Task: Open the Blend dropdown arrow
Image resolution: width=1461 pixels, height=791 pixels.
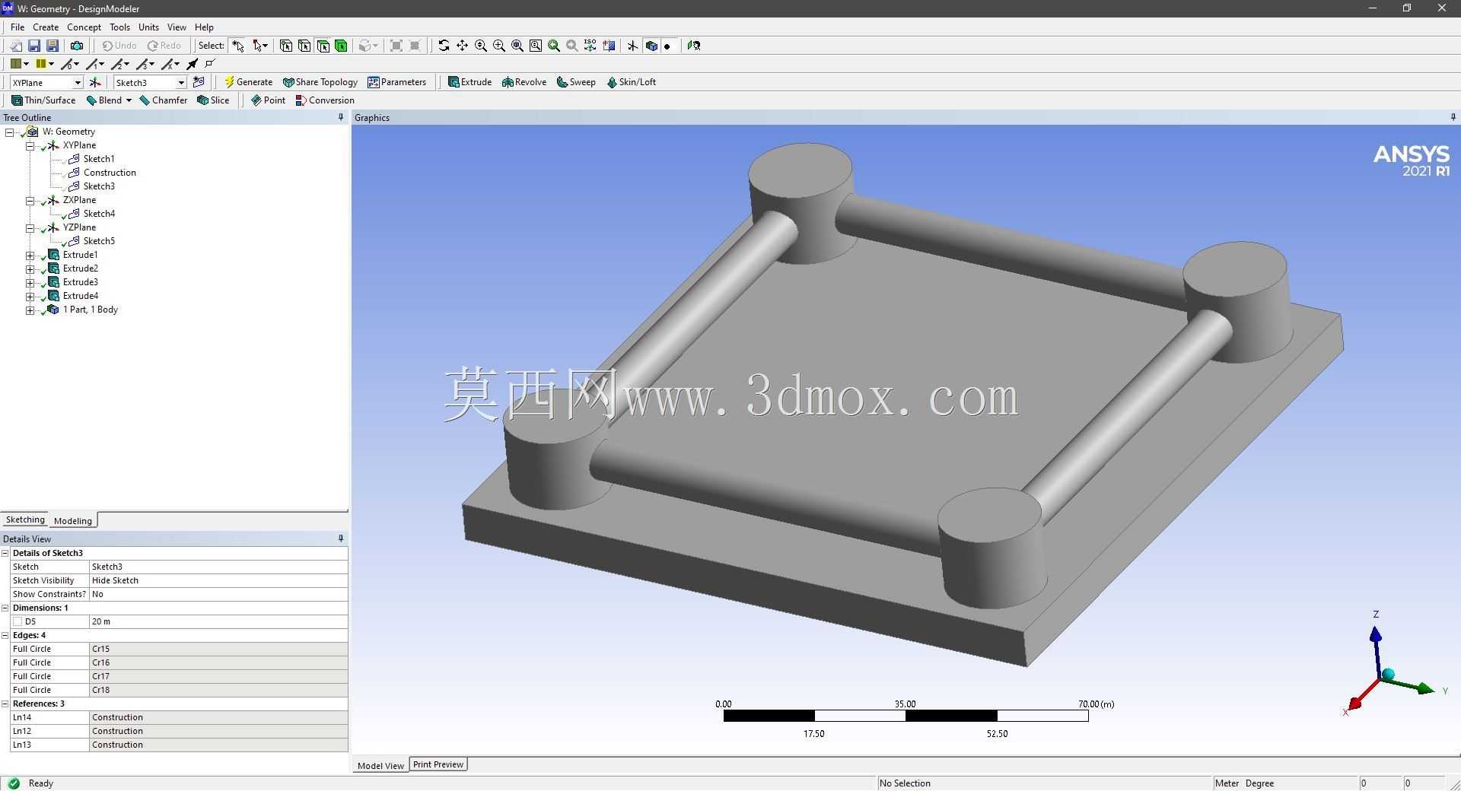Action: pyautogui.click(x=129, y=100)
